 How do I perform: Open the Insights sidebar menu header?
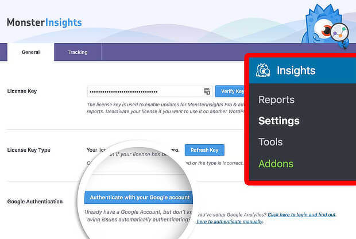pos(303,71)
